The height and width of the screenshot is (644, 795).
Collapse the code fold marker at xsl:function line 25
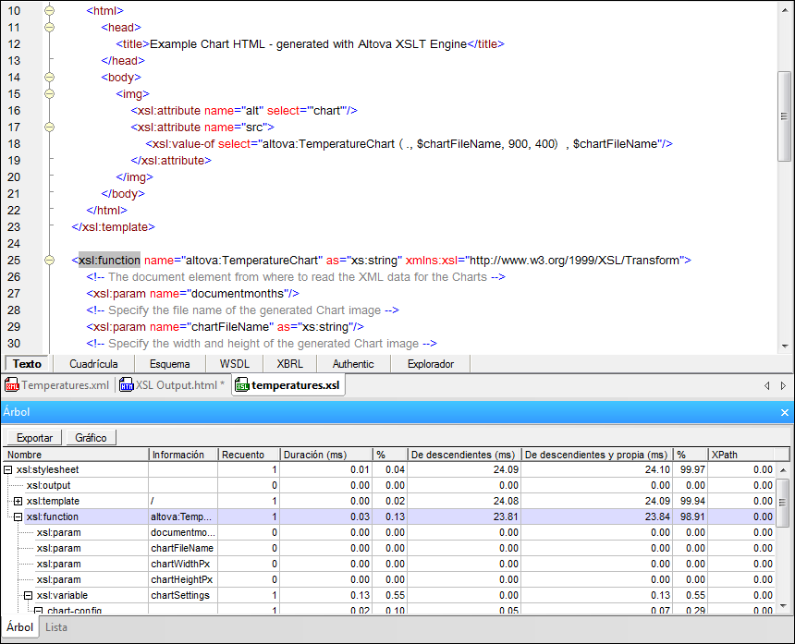(x=49, y=260)
